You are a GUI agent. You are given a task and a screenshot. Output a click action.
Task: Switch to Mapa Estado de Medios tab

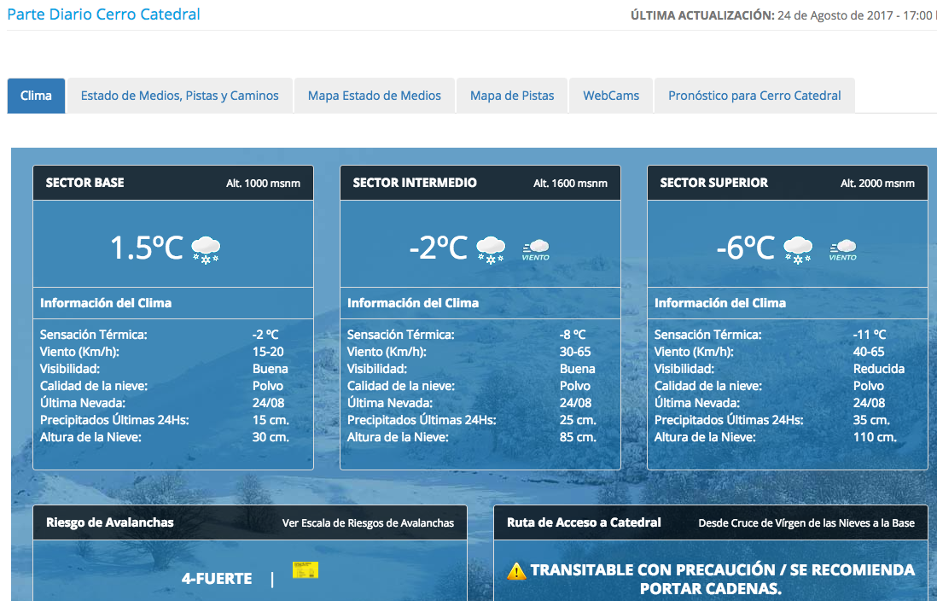[x=375, y=96]
